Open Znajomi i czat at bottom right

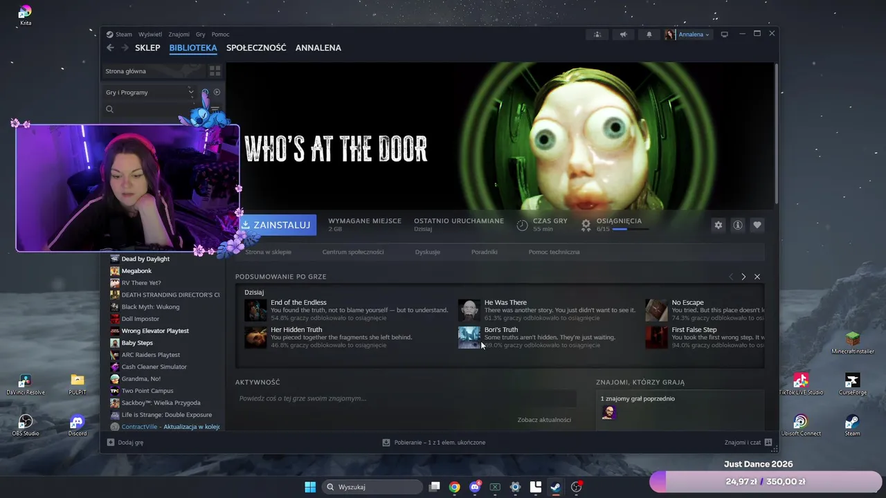(748, 443)
